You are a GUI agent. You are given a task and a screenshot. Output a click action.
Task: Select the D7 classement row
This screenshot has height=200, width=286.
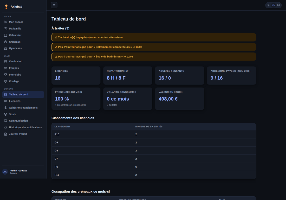(x=154, y=159)
